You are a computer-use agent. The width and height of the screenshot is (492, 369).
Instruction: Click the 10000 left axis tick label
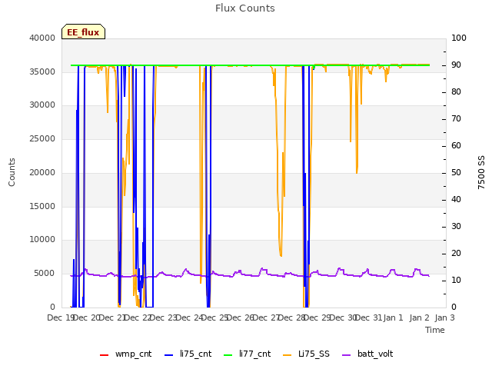pyautogui.click(x=42, y=240)
